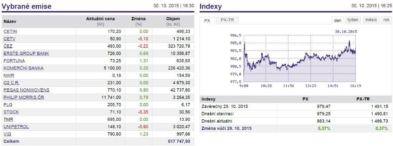
Task: Switch chart to měsíc period
Action: pos(371,20)
